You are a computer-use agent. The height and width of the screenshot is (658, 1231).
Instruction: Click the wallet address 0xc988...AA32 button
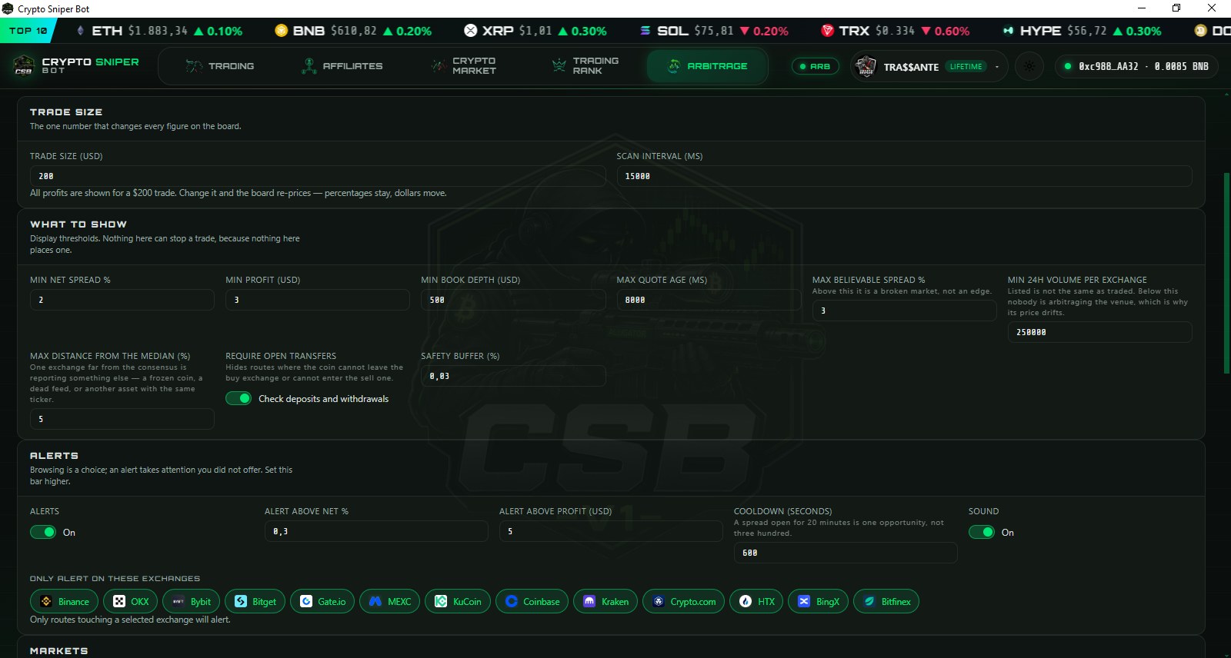(x=1136, y=66)
